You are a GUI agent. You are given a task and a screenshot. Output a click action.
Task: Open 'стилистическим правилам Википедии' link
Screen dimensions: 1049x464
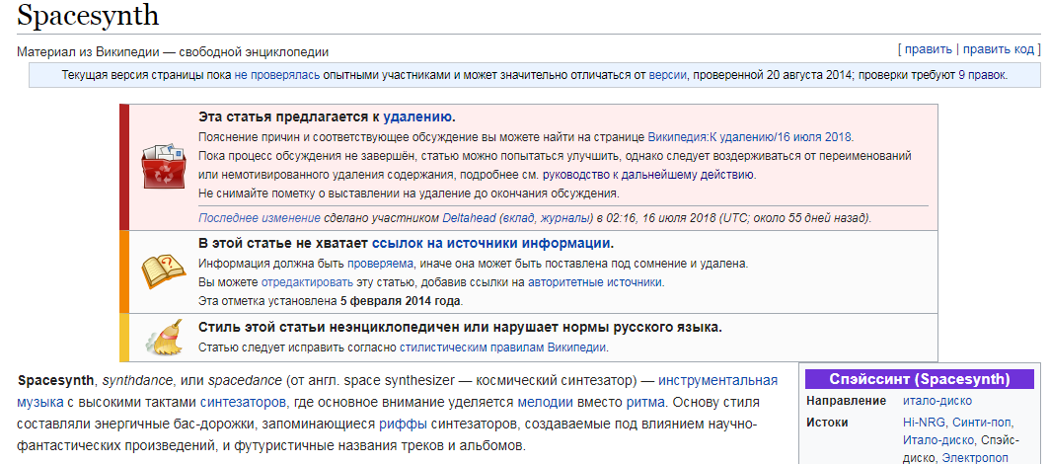coord(502,347)
